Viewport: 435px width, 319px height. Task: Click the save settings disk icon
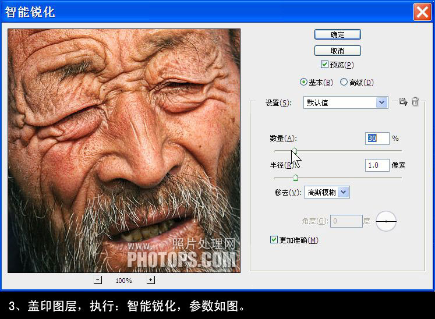coord(404,102)
